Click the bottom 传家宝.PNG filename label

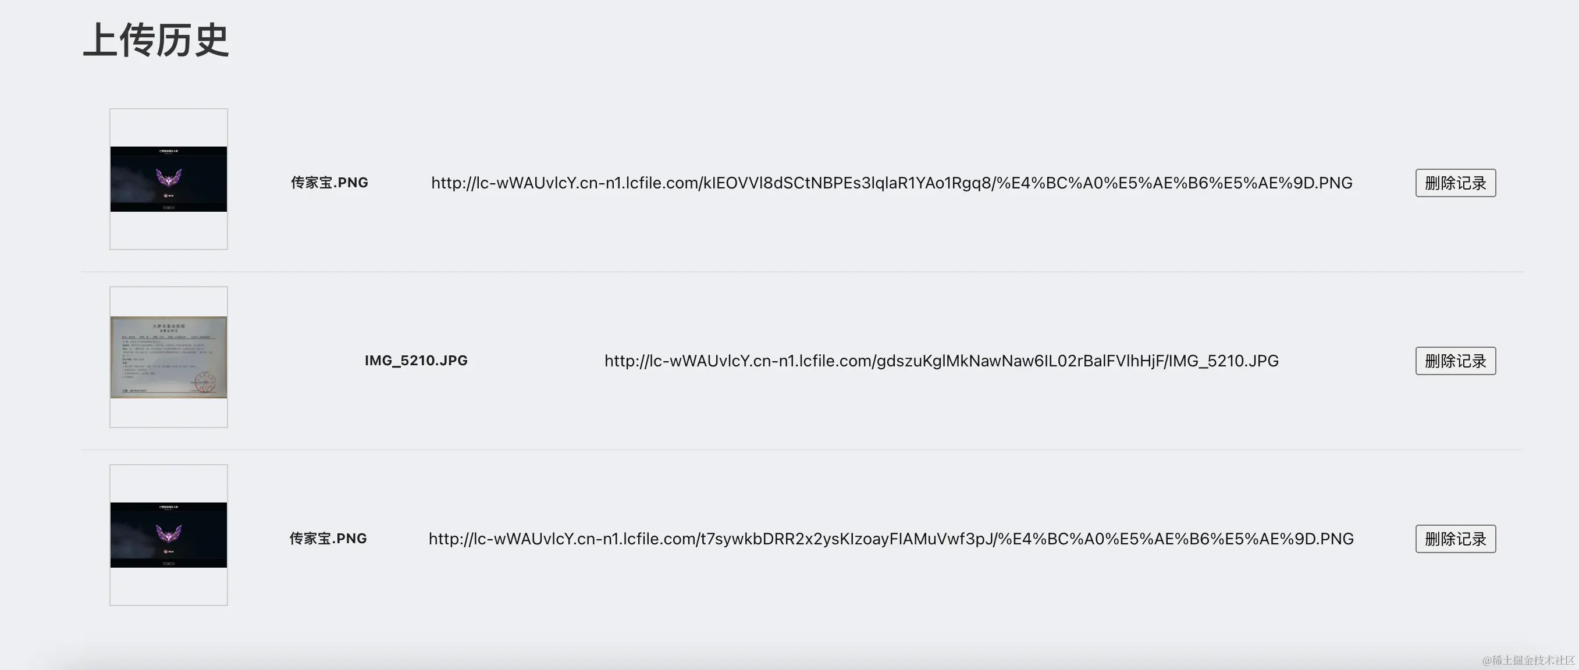[328, 539]
